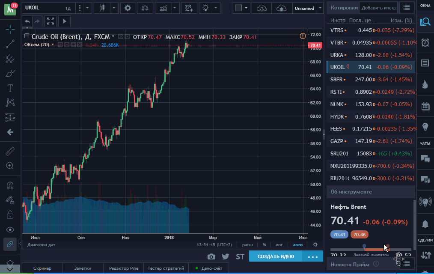
Task: Click the UKOIL symbol search field
Action: pyautogui.click(x=43, y=8)
